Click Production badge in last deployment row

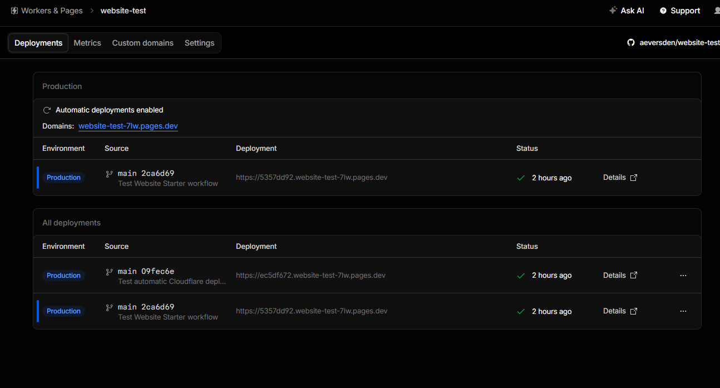coord(63,311)
